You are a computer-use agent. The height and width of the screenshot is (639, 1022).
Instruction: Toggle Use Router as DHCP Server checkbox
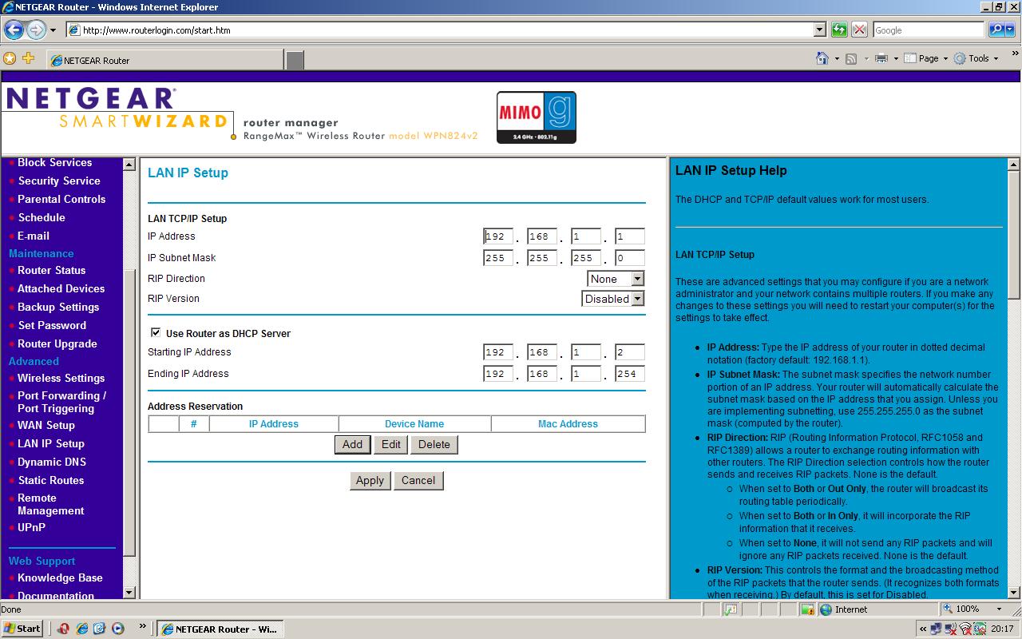click(156, 333)
